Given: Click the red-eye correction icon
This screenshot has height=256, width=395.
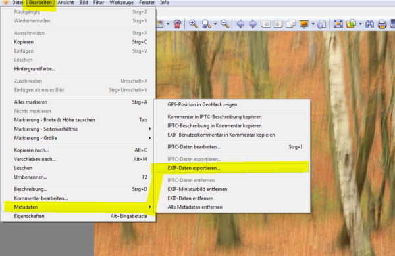Looking at the screenshot, I should click(x=177, y=24).
